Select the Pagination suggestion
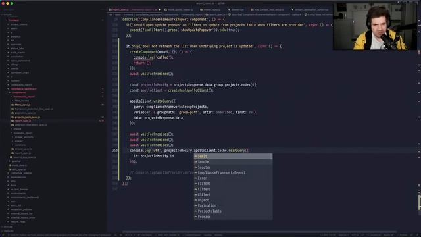Screen dimensions: 421x237 (x=233, y=205)
